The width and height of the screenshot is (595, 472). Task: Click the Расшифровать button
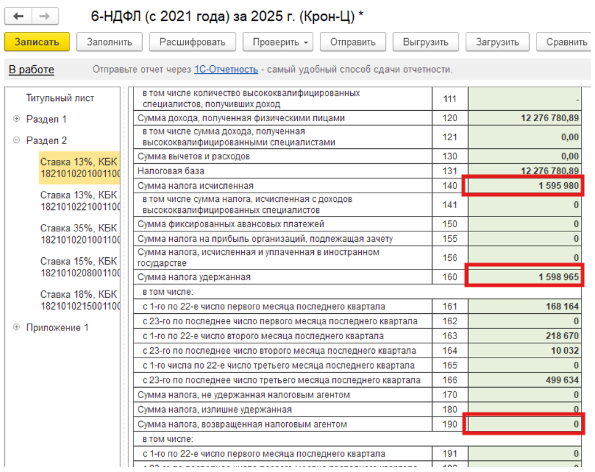point(193,42)
